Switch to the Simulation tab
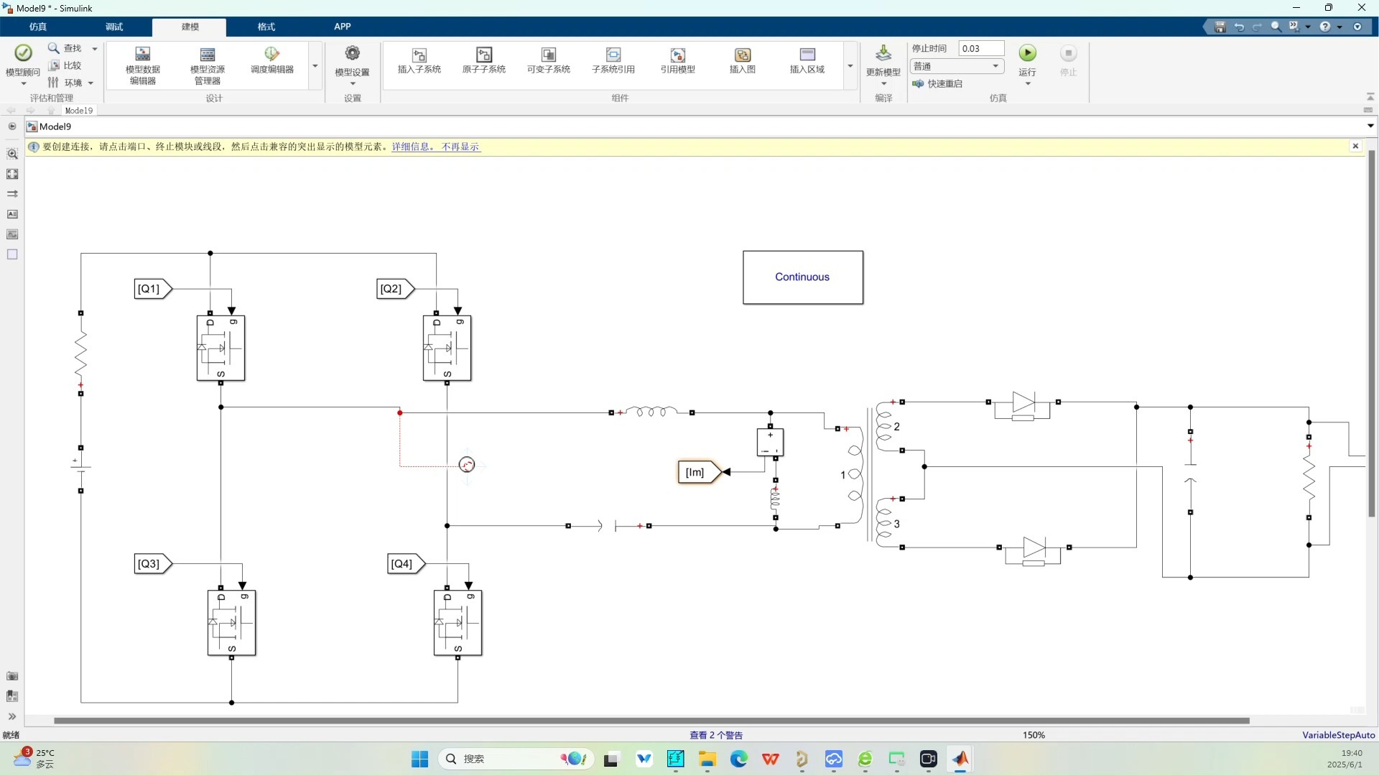 pyautogui.click(x=38, y=27)
